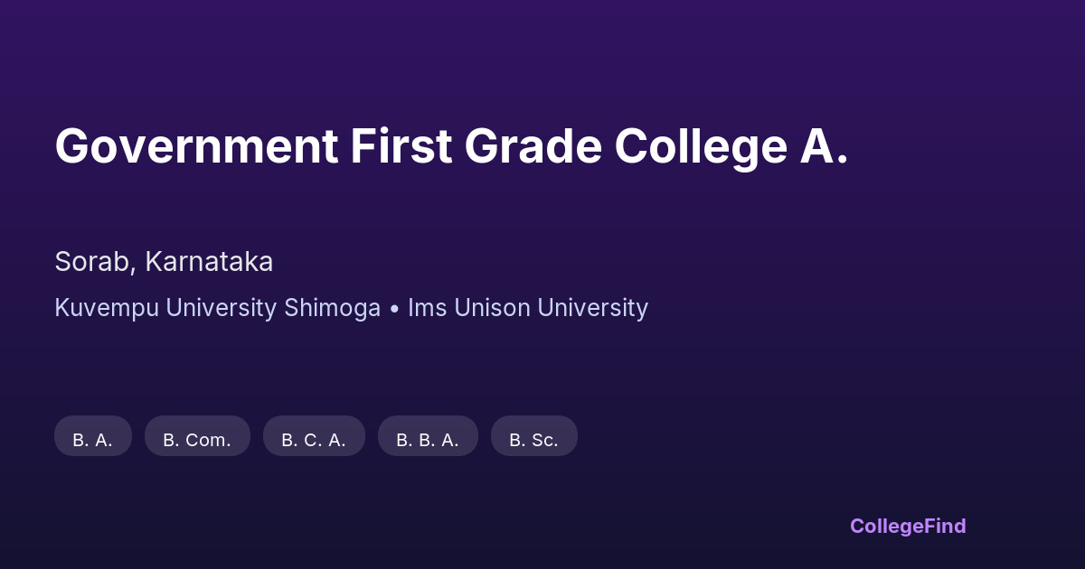This screenshot has height=569, width=1085.
Task: Click the word Sorab in location
Action: [94, 262]
